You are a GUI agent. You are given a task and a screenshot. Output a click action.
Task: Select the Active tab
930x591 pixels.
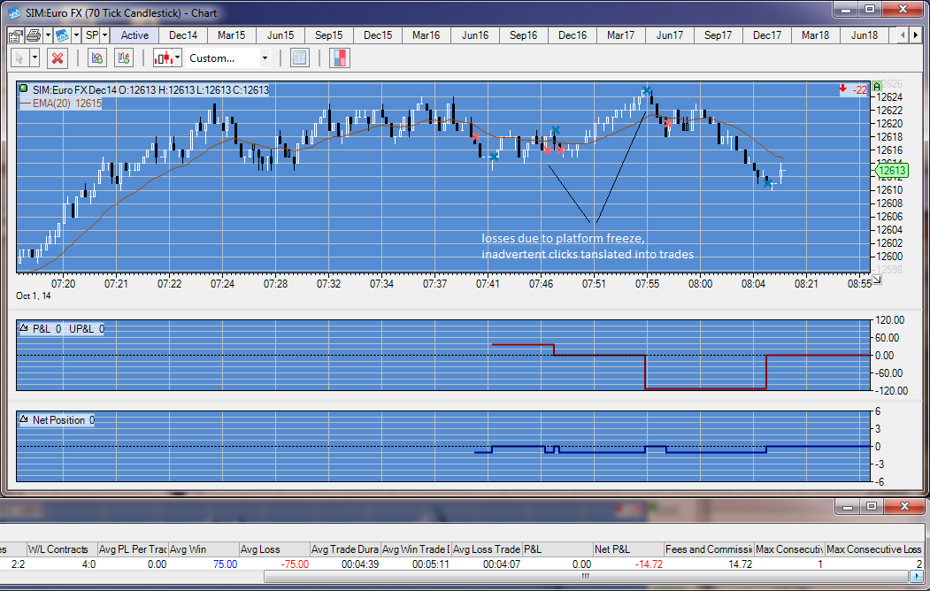(x=135, y=35)
